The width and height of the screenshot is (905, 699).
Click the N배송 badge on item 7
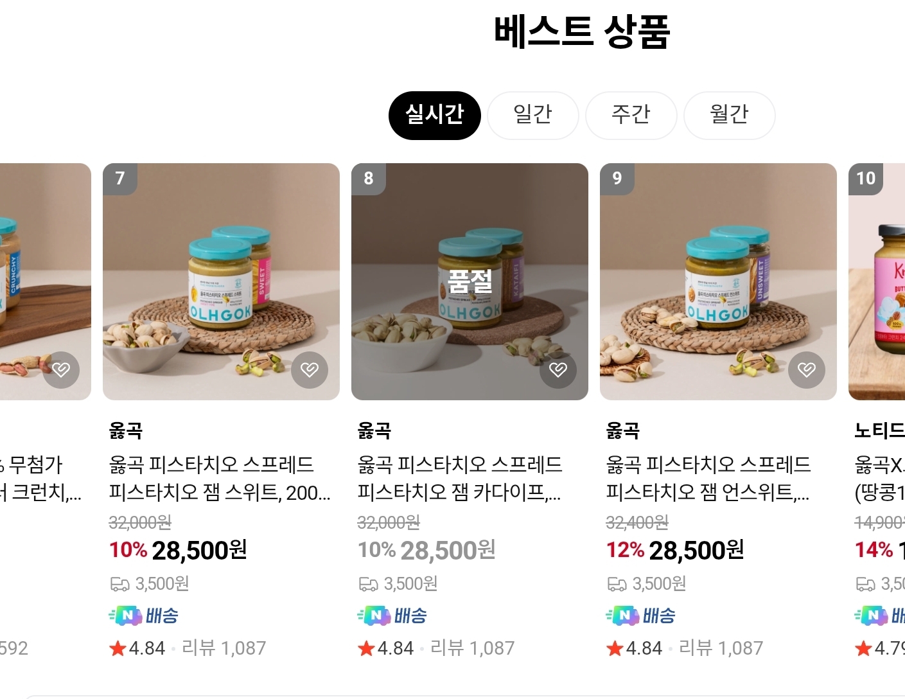(x=143, y=615)
